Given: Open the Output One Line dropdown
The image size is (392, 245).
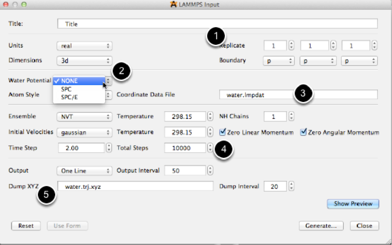Looking at the screenshot, I should (x=84, y=171).
